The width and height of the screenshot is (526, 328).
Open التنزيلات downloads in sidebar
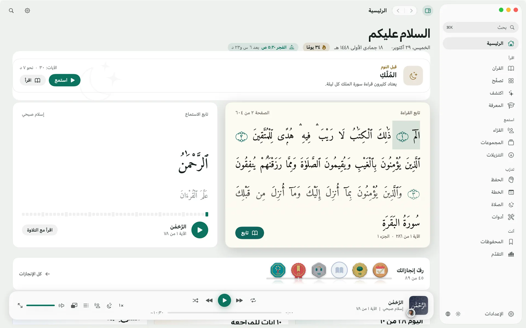481,155
